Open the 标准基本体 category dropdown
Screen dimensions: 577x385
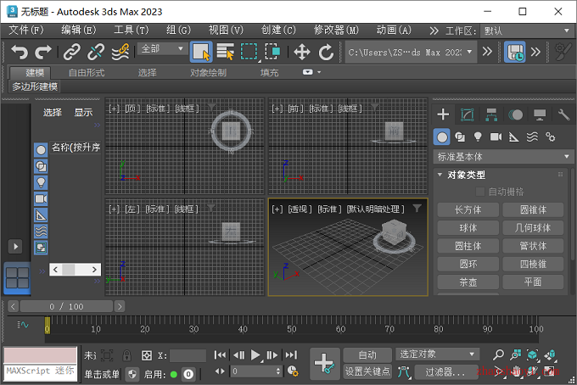502,157
